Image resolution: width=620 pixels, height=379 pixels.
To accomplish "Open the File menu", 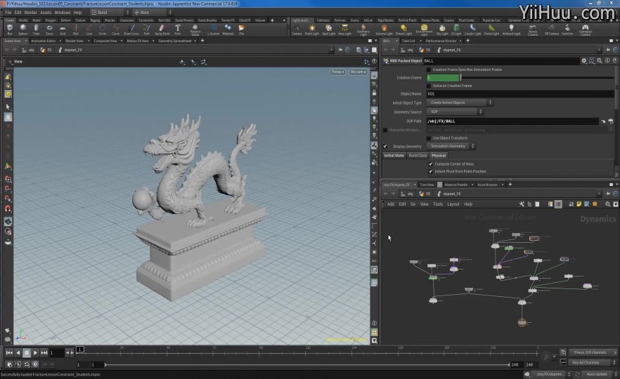I will (8, 12).
